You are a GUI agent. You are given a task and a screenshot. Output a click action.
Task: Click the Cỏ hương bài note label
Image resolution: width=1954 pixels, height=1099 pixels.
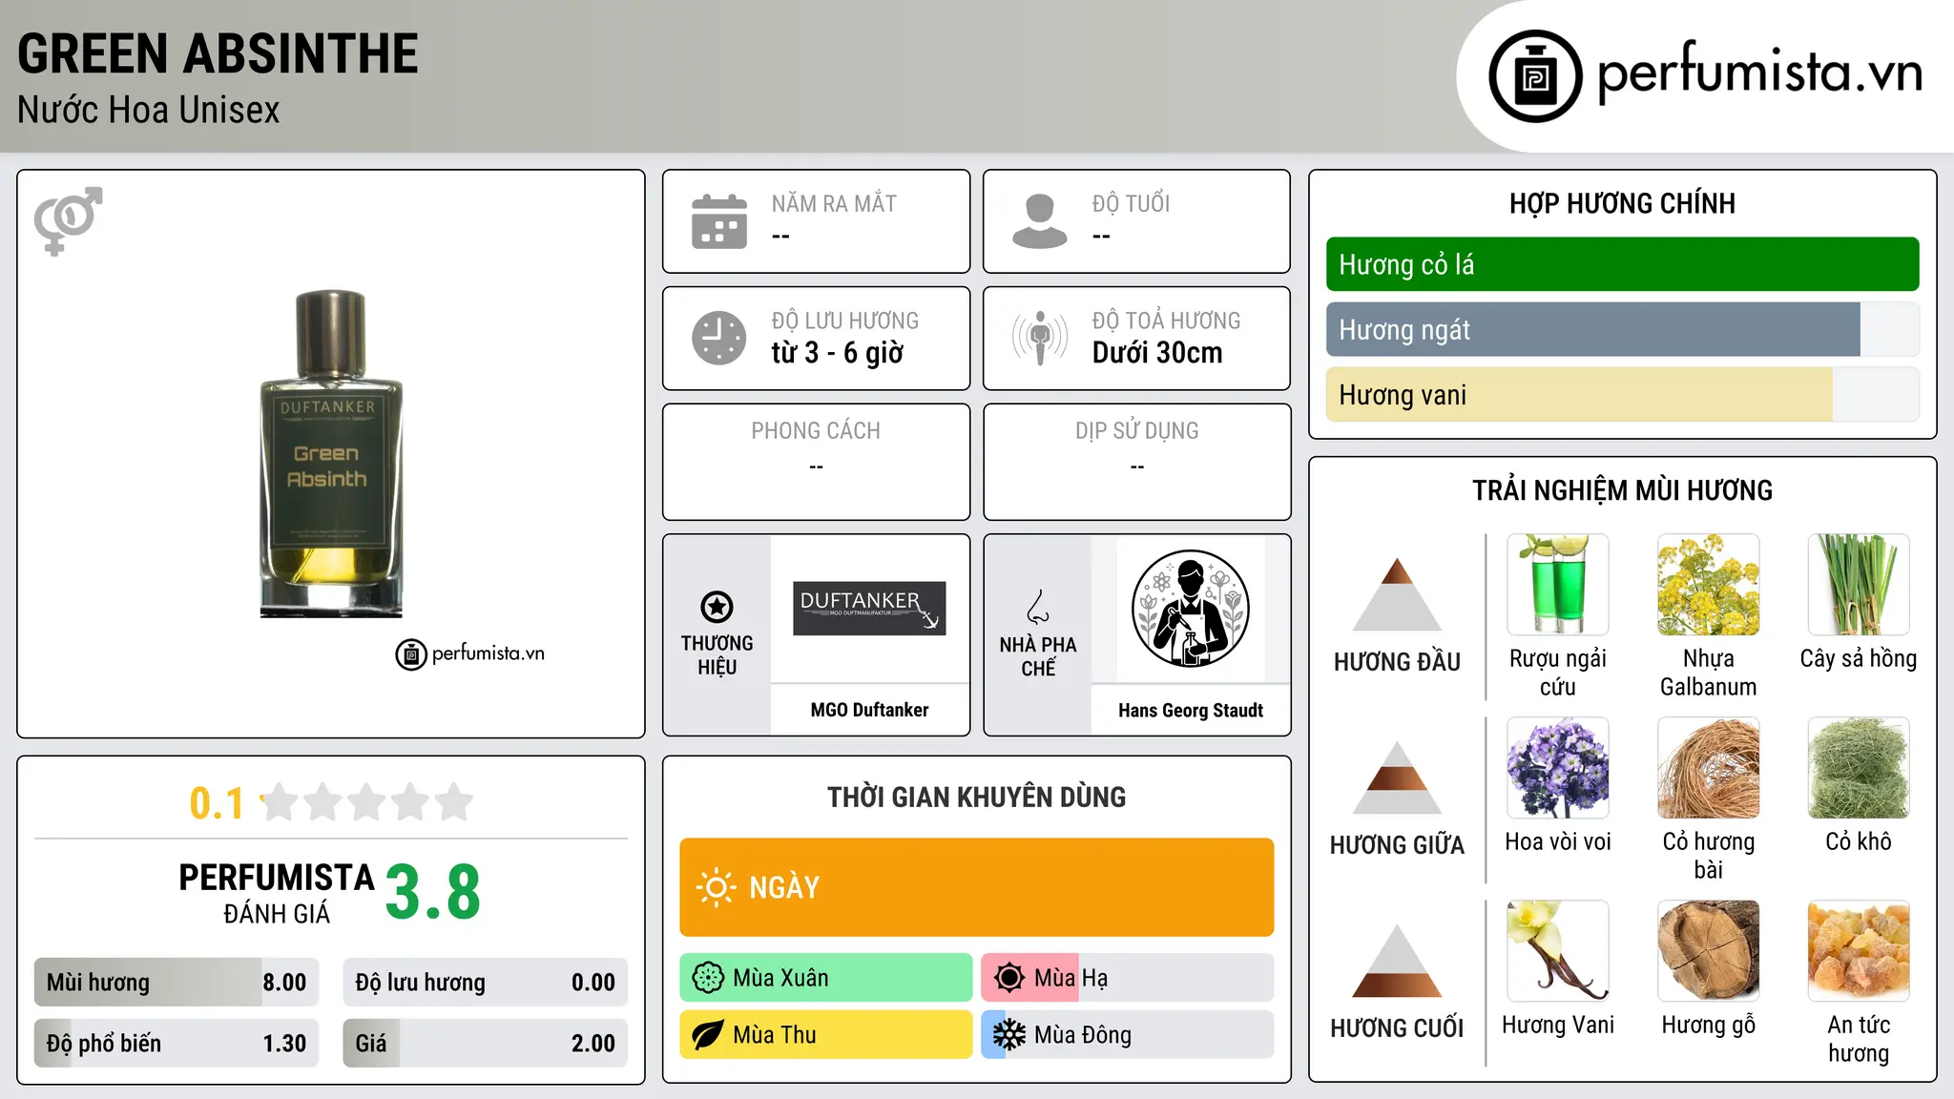click(1709, 856)
